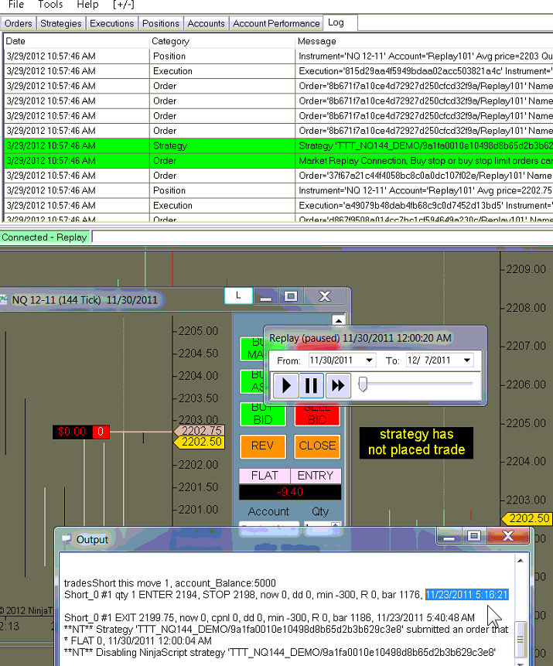
Task: Switch to the Executions tab
Action: pyautogui.click(x=111, y=23)
